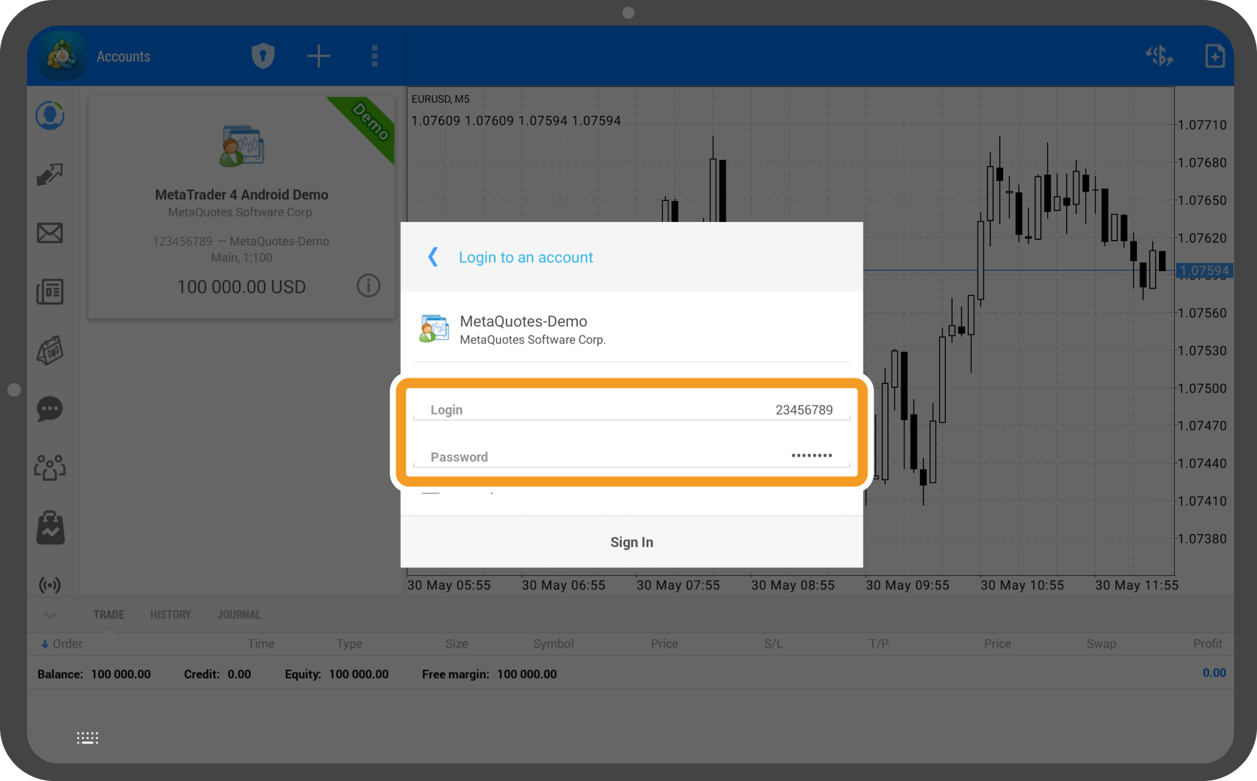
Task: Switch to the HISTORY tab
Action: 170,615
